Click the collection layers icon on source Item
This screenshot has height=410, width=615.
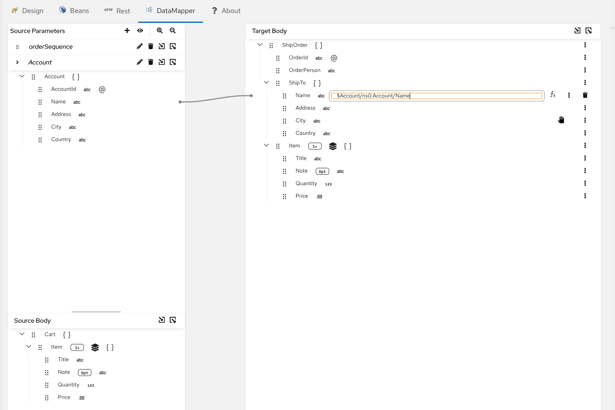[x=95, y=347]
